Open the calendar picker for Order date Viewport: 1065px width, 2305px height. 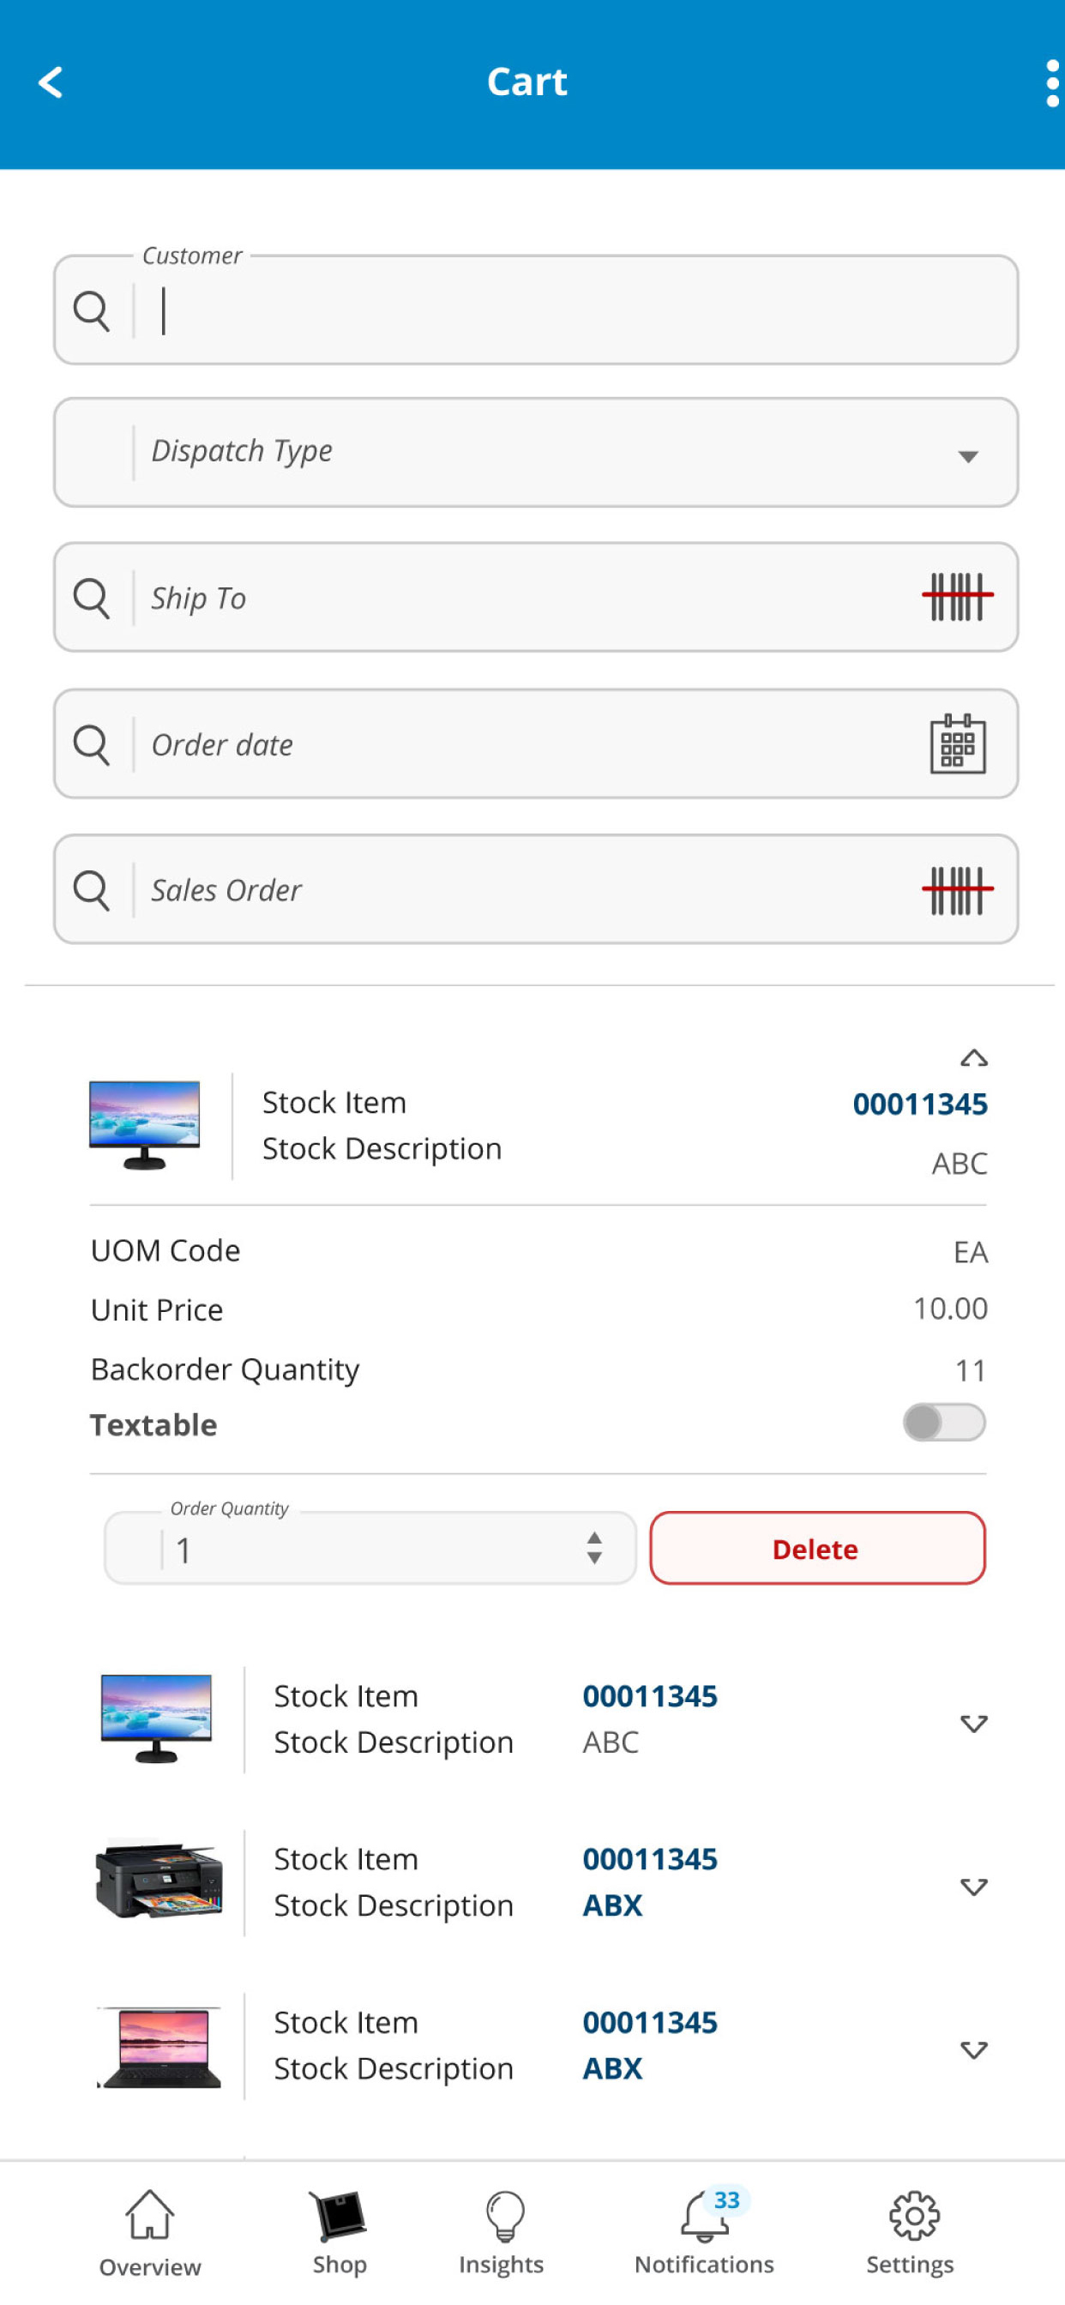click(x=958, y=743)
